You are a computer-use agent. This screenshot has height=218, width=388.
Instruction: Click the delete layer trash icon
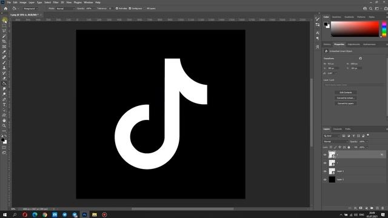point(383,208)
